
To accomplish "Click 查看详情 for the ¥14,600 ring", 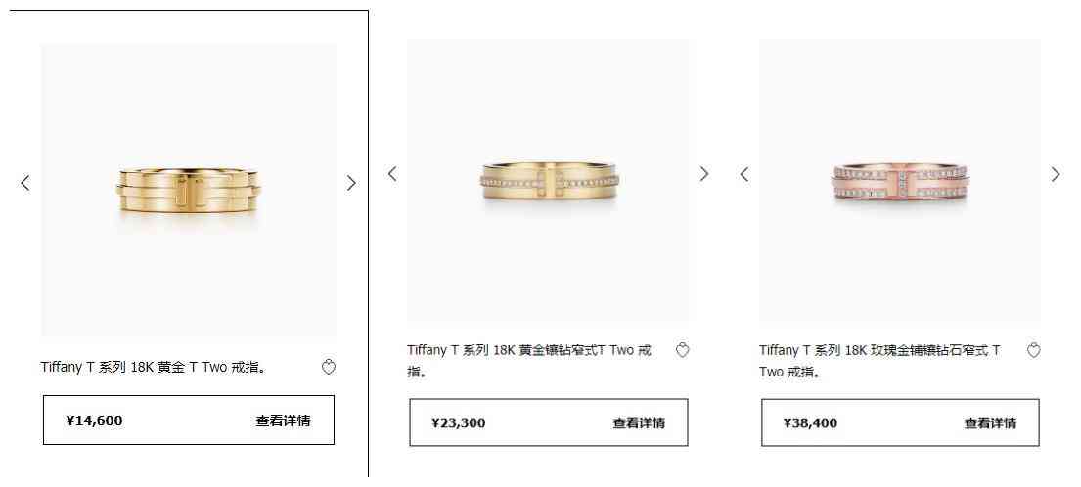I will [284, 421].
